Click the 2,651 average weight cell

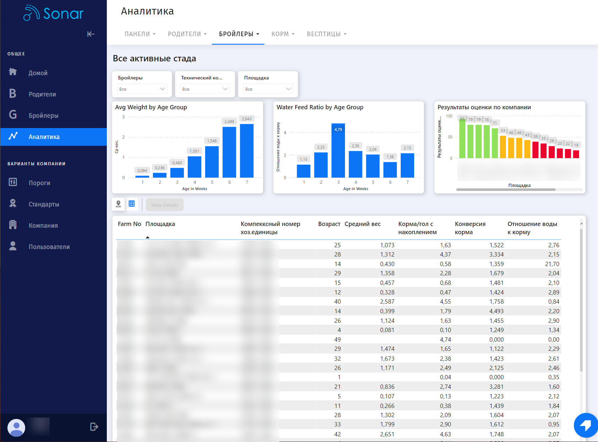(387, 434)
